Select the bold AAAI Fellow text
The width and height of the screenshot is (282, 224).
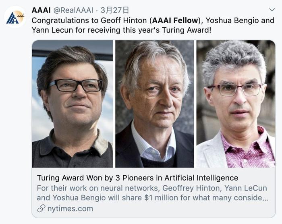pos(175,20)
